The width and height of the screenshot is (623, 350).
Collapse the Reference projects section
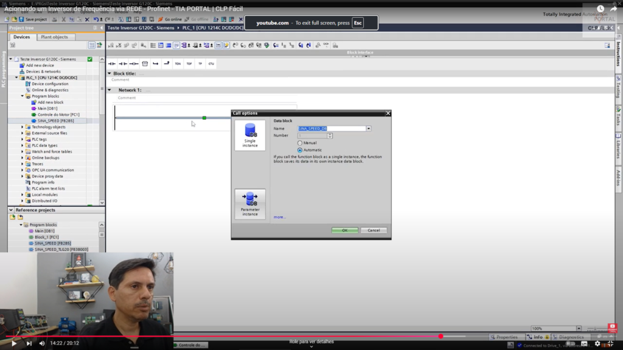click(11, 210)
